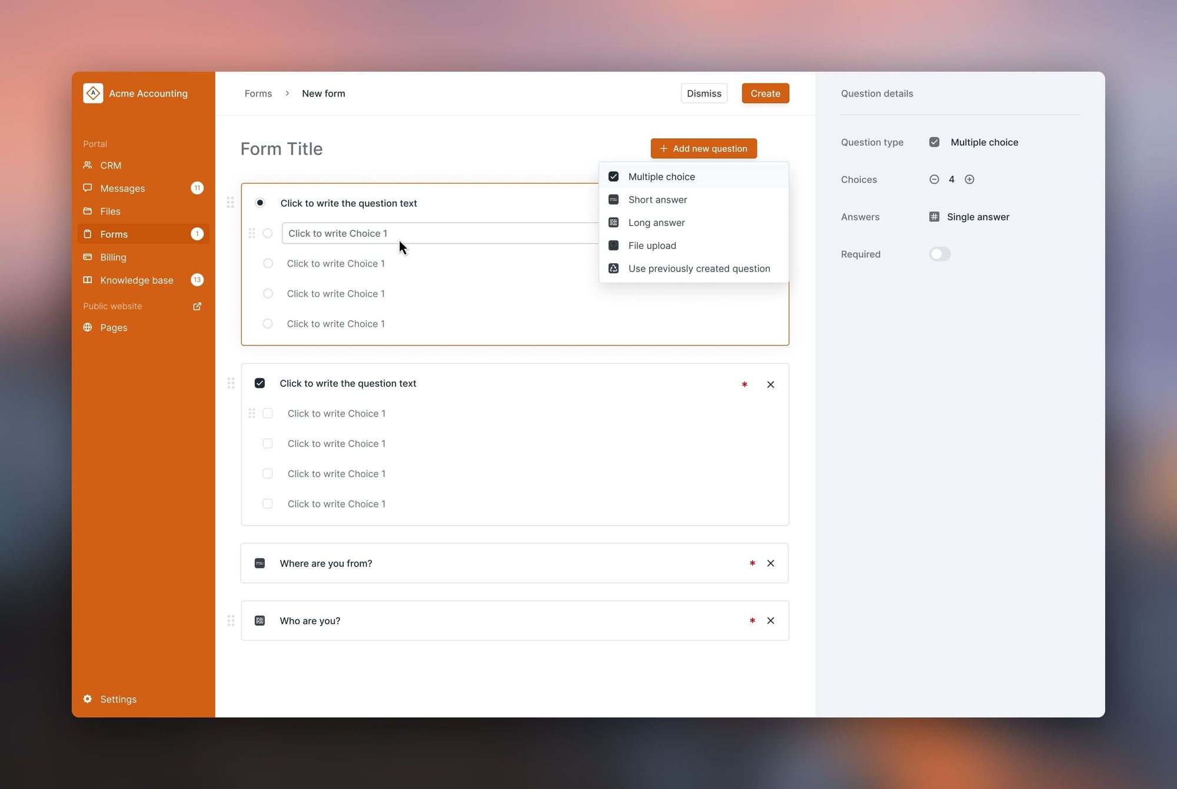Select 'File upload' in the dropdown menu
Image resolution: width=1177 pixels, height=789 pixels.
(x=652, y=246)
